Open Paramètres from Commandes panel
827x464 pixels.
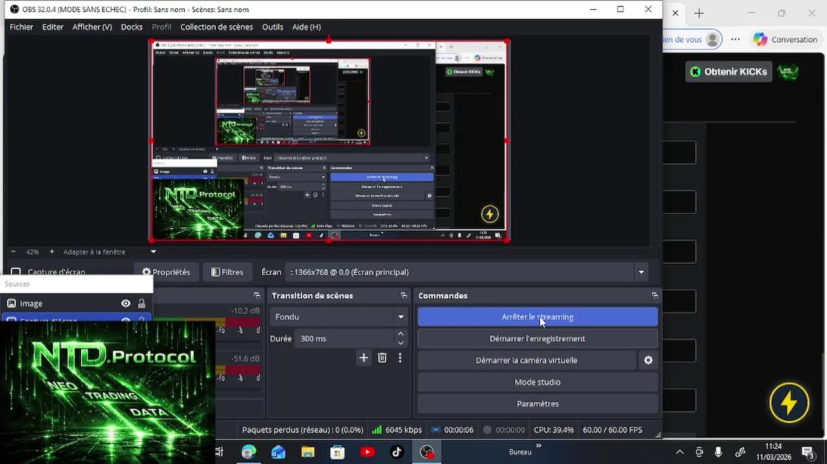point(537,403)
